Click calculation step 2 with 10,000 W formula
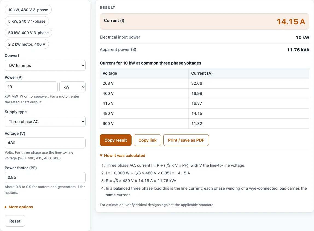This screenshot has height=231, width=314. click(x=148, y=173)
